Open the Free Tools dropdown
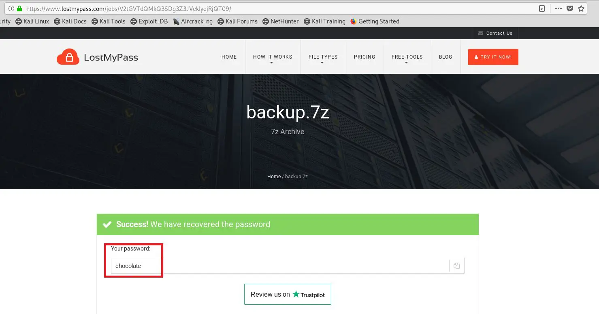The height and width of the screenshot is (314, 599). point(407,57)
